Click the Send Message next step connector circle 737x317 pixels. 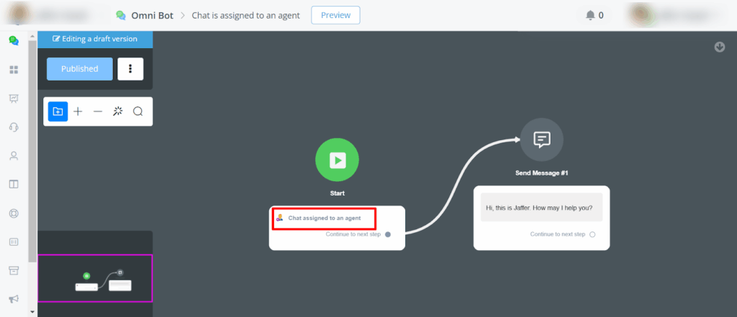pos(592,234)
